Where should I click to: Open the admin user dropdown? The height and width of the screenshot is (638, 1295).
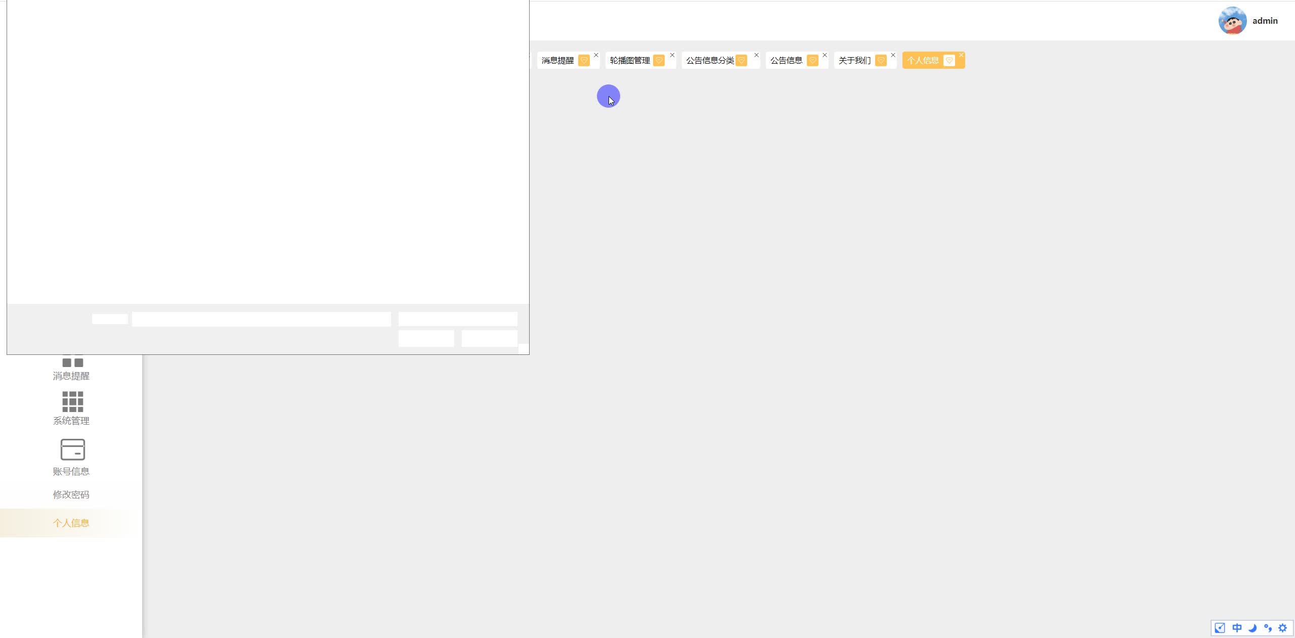(x=1265, y=21)
